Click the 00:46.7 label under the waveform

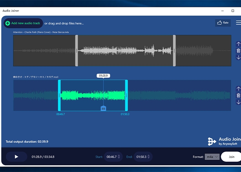pyautogui.click(x=61, y=114)
